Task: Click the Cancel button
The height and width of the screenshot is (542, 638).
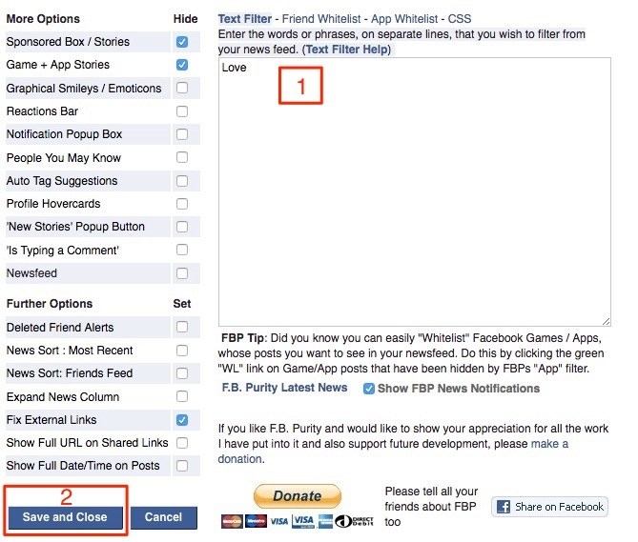Action: coord(164,517)
